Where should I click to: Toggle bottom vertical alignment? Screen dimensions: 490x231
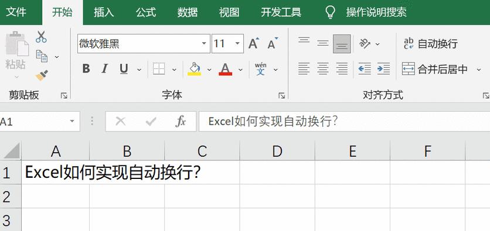click(x=342, y=44)
